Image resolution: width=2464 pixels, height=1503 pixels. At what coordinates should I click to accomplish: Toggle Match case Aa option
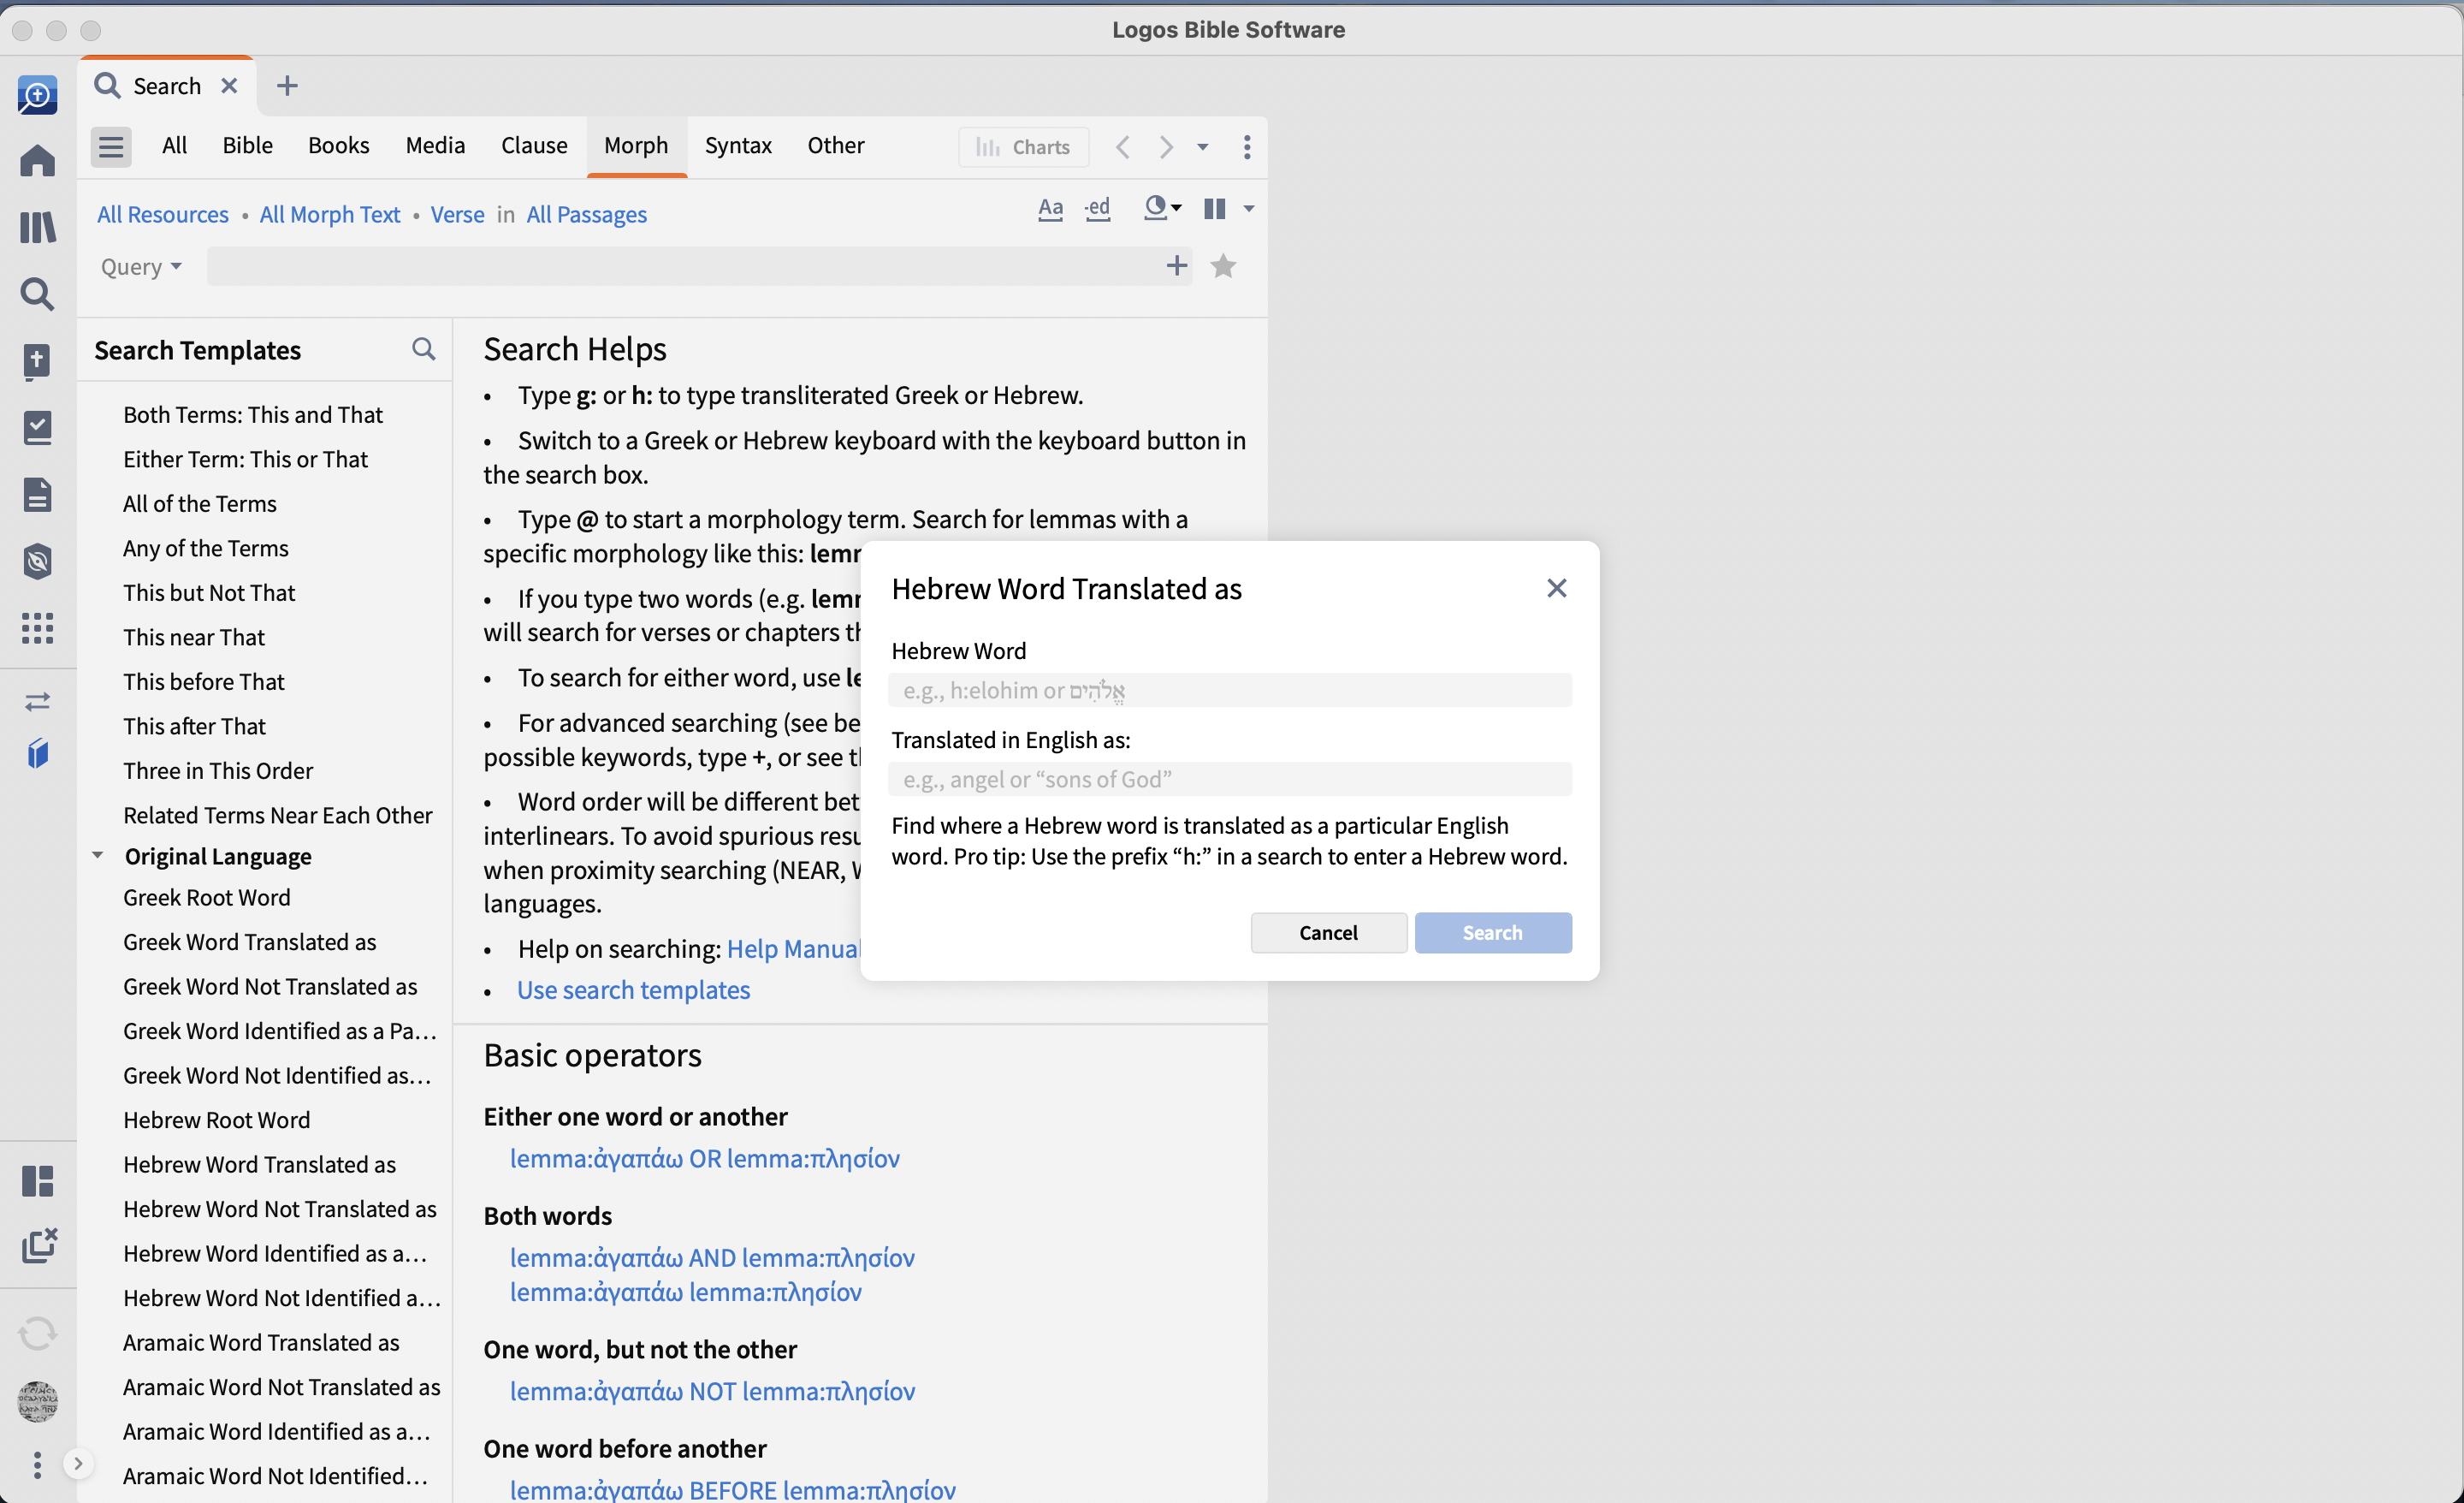(x=1050, y=208)
